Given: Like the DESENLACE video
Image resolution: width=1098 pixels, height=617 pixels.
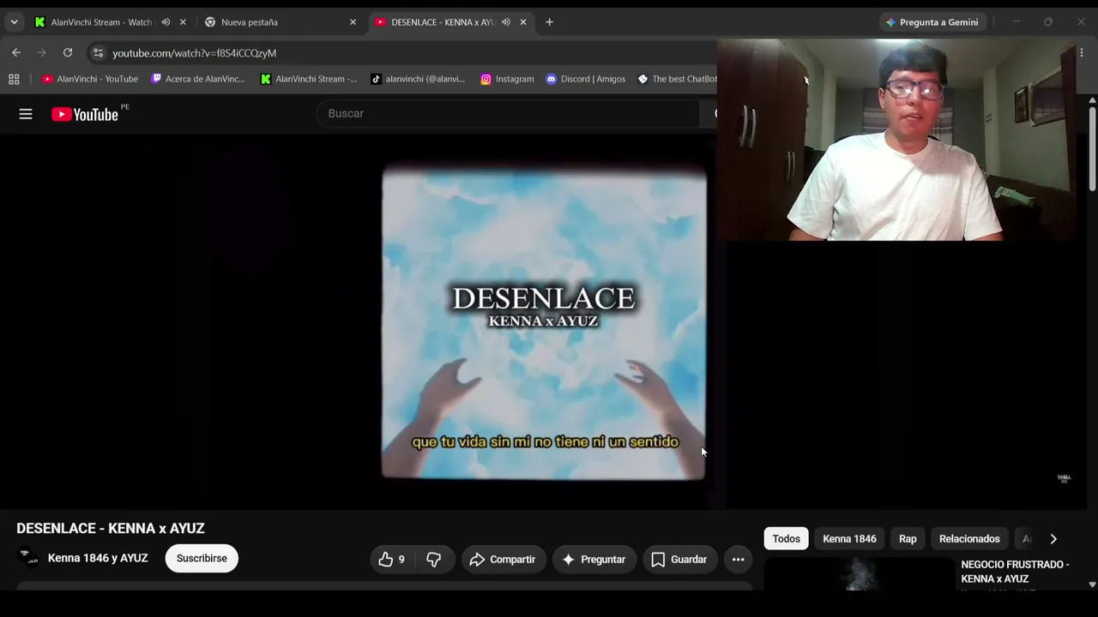Looking at the screenshot, I should pyautogui.click(x=392, y=560).
